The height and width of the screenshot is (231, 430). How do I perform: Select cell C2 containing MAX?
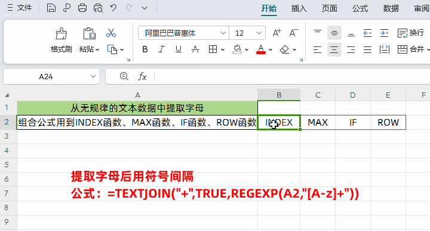tap(318, 123)
